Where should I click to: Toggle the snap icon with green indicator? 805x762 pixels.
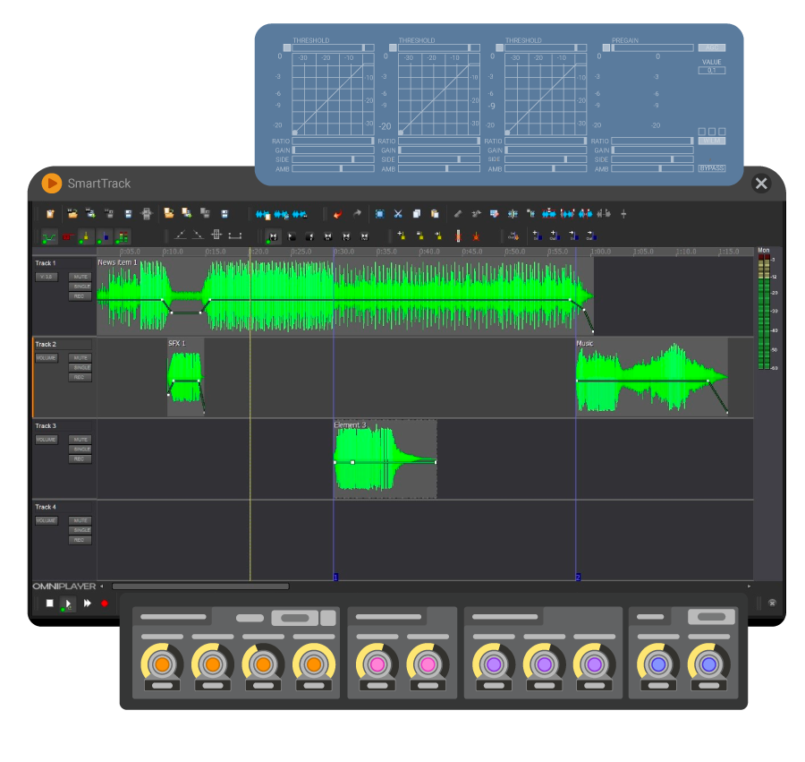(273, 236)
